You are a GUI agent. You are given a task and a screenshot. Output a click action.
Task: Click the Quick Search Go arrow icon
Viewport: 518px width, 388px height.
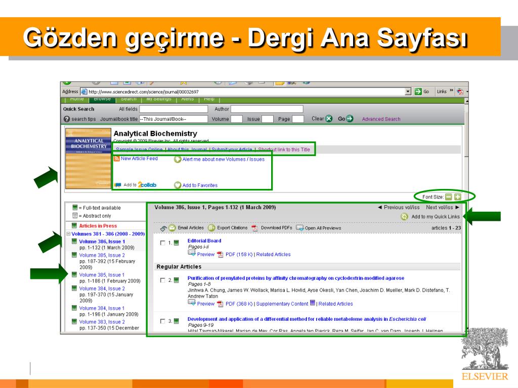click(x=350, y=119)
